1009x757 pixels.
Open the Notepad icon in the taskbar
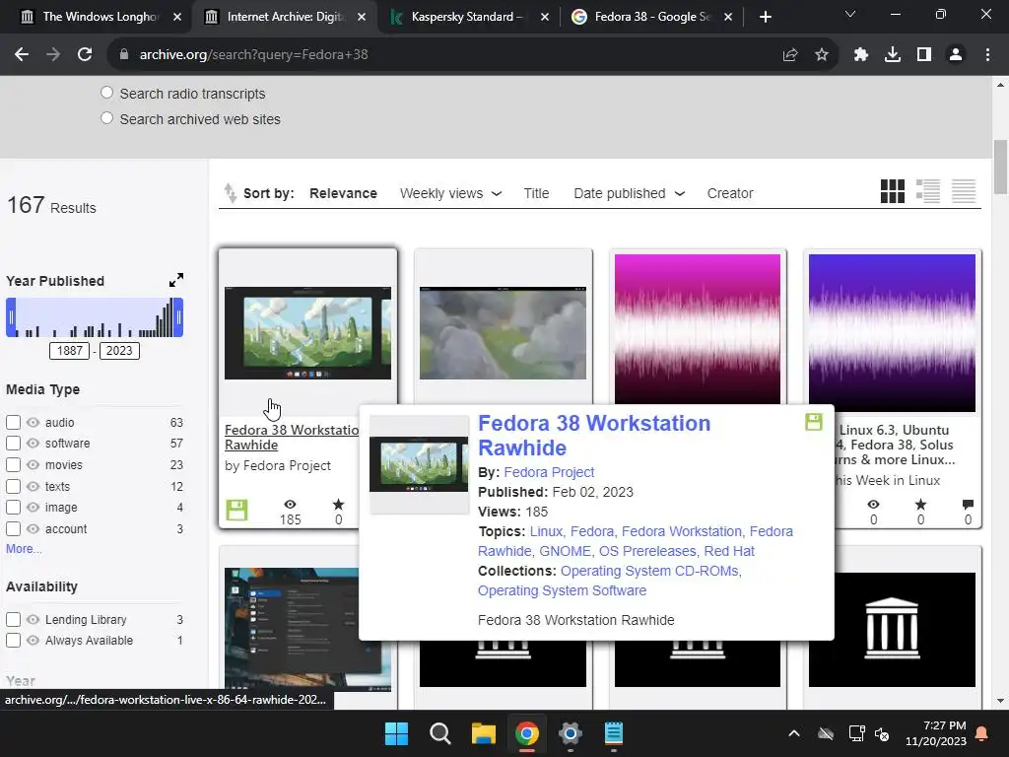[613, 733]
